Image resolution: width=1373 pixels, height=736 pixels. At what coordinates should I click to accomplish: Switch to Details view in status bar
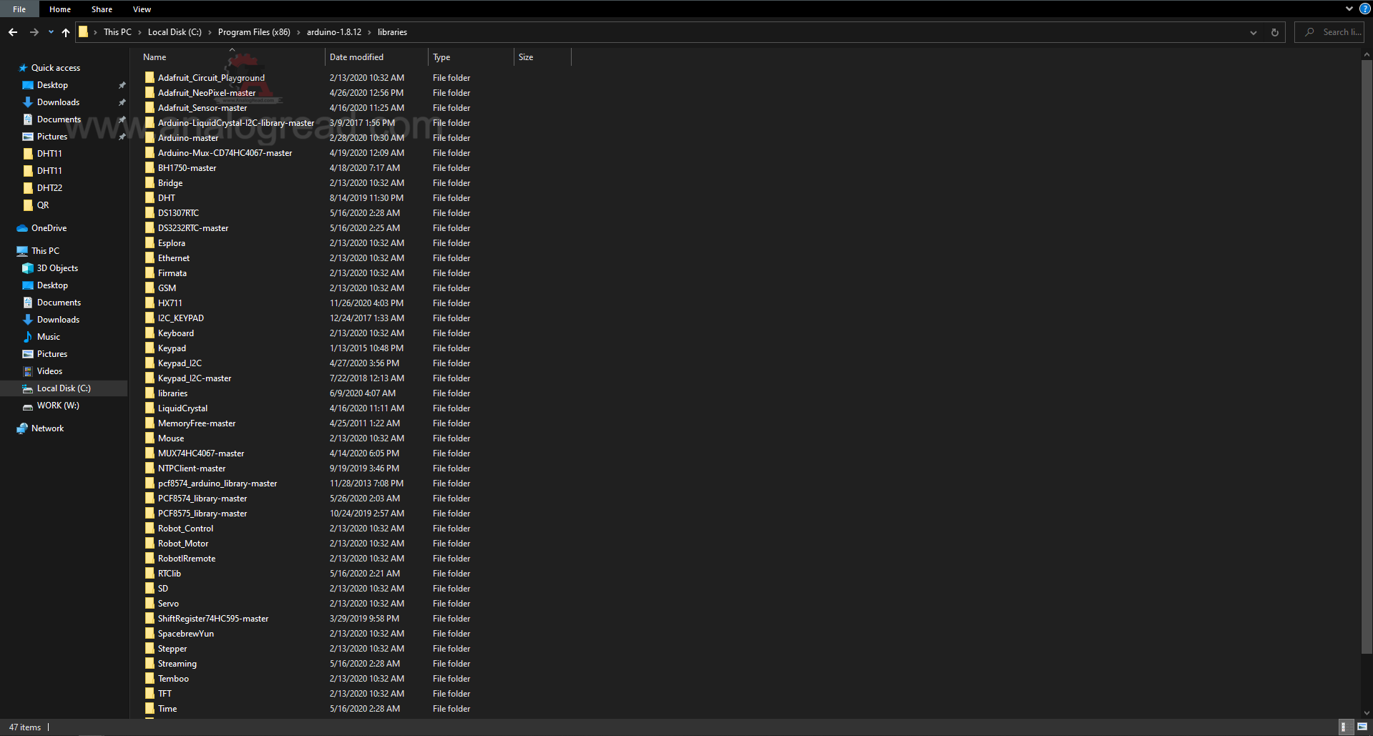pos(1346,727)
